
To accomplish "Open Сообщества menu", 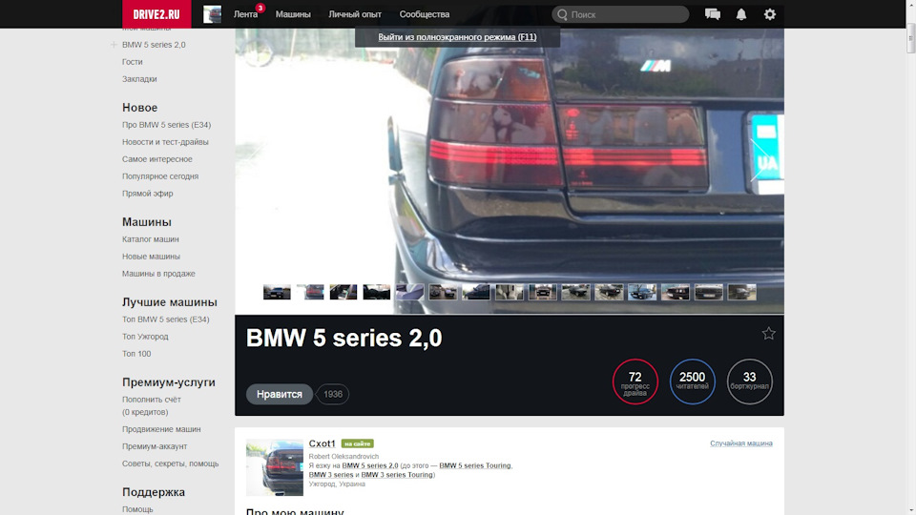I will click(x=424, y=14).
